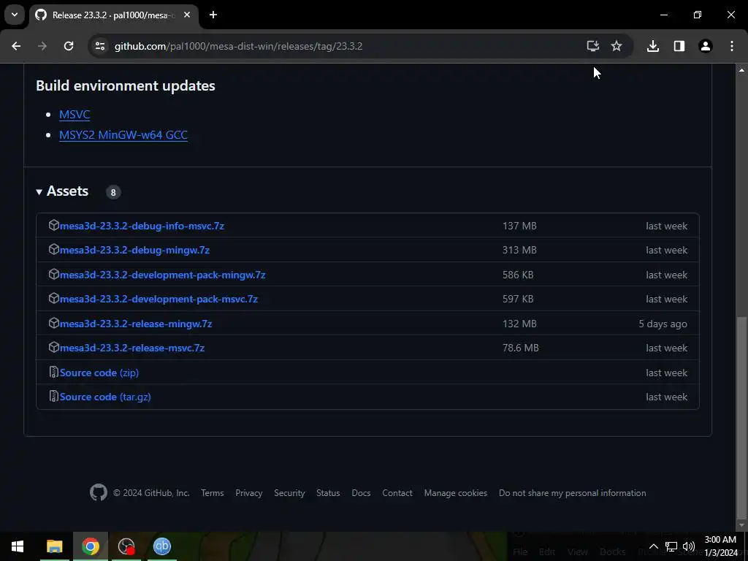Download mesa3d-23.3.2-debug-mingw.7z

(134, 250)
